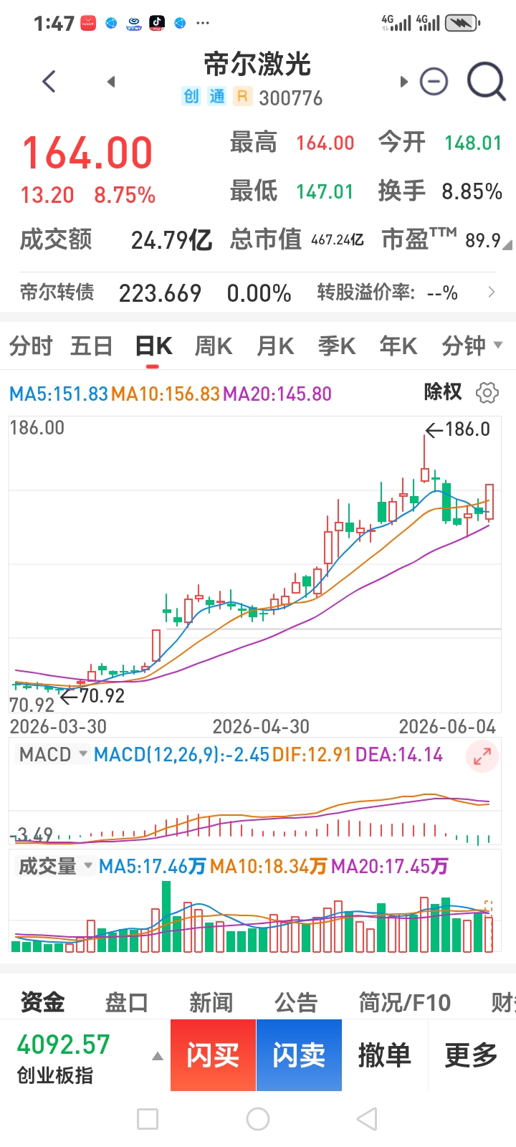Image resolution: width=516 pixels, height=1147 pixels.
Task: Open the 新闻 bottom tab
Action: coord(211,1001)
